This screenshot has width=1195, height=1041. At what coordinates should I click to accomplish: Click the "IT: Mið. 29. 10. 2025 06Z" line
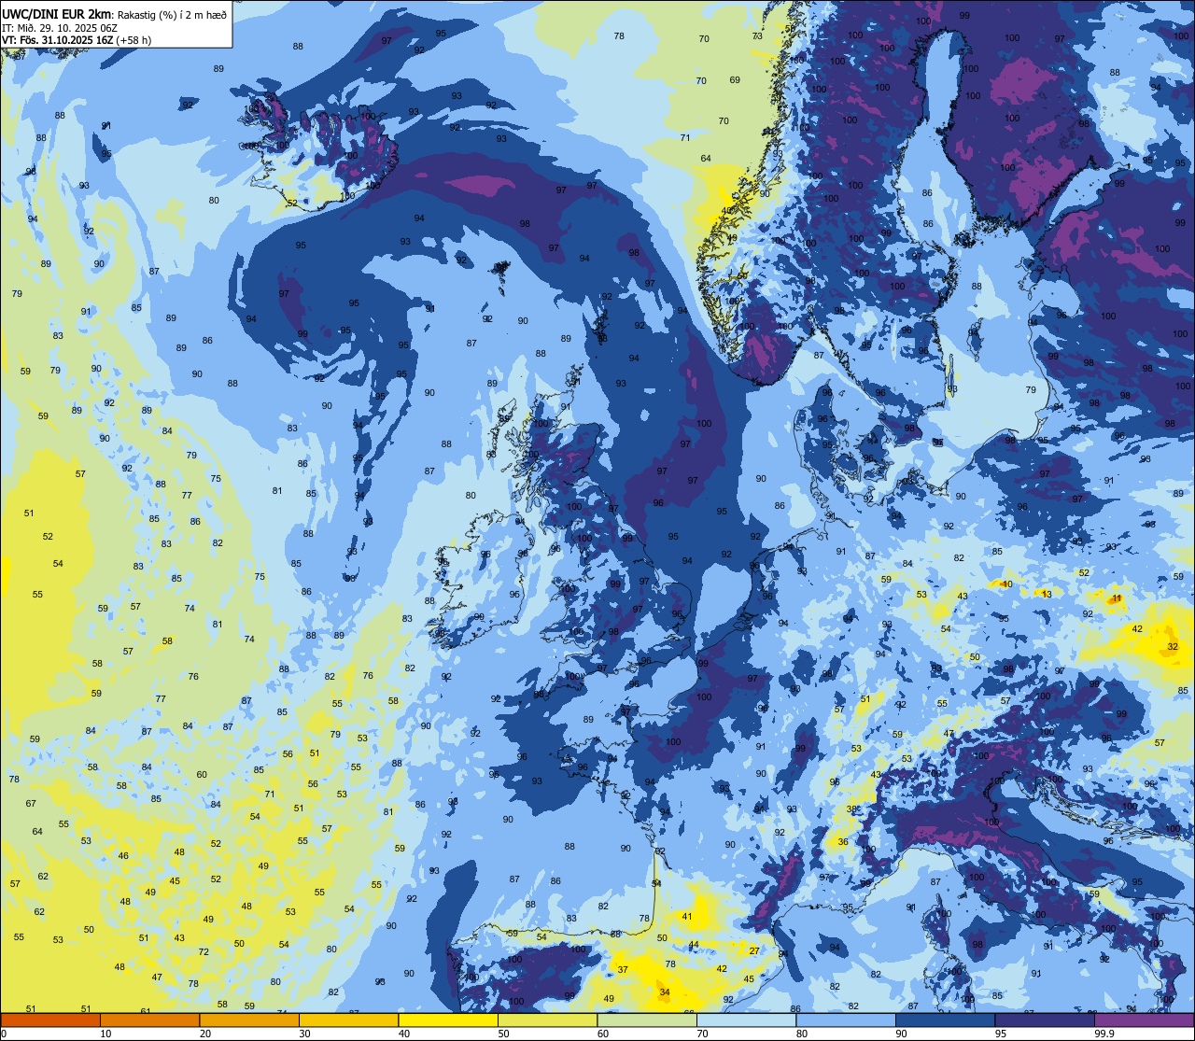(62, 26)
